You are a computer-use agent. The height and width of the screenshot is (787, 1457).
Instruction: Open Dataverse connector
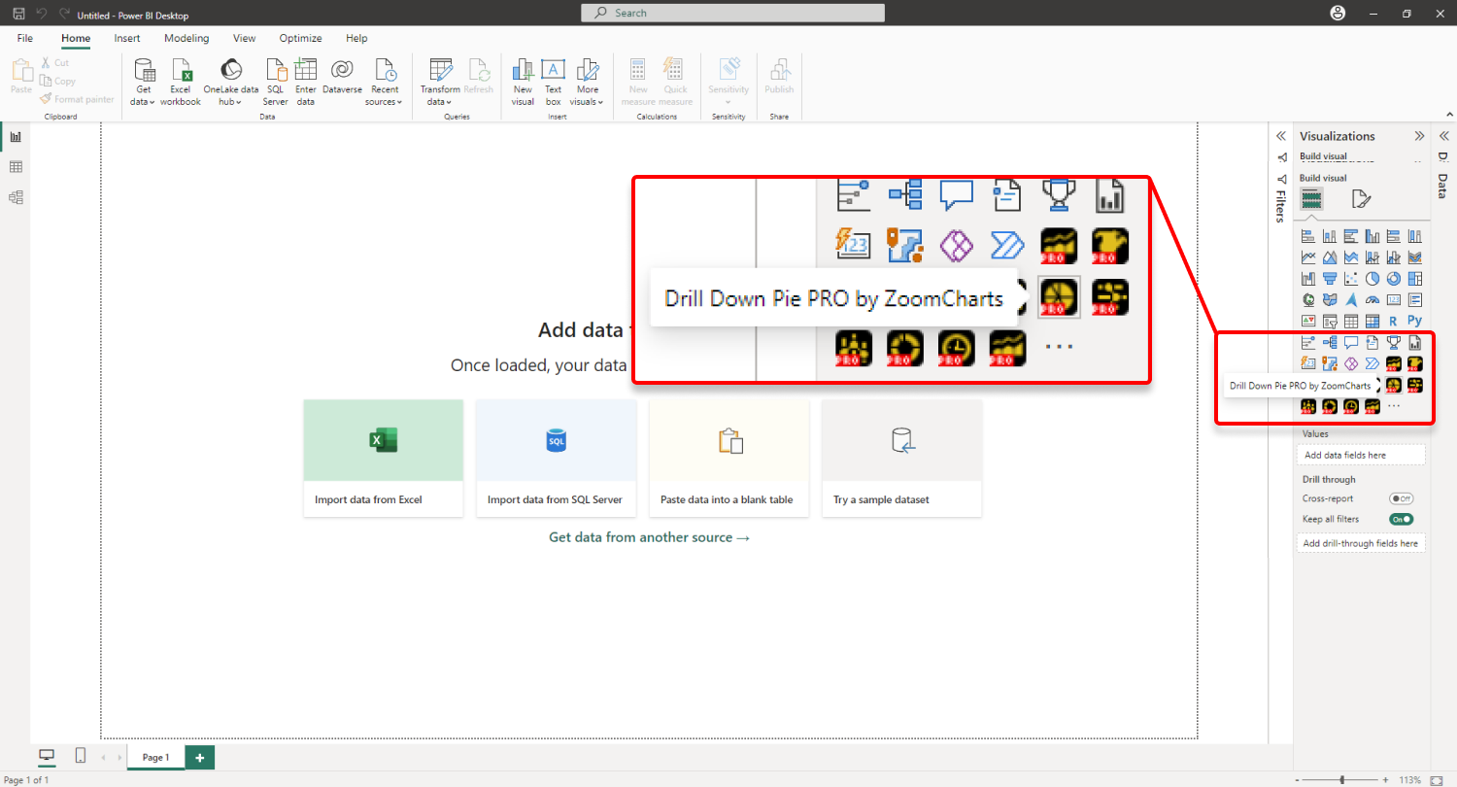[342, 77]
